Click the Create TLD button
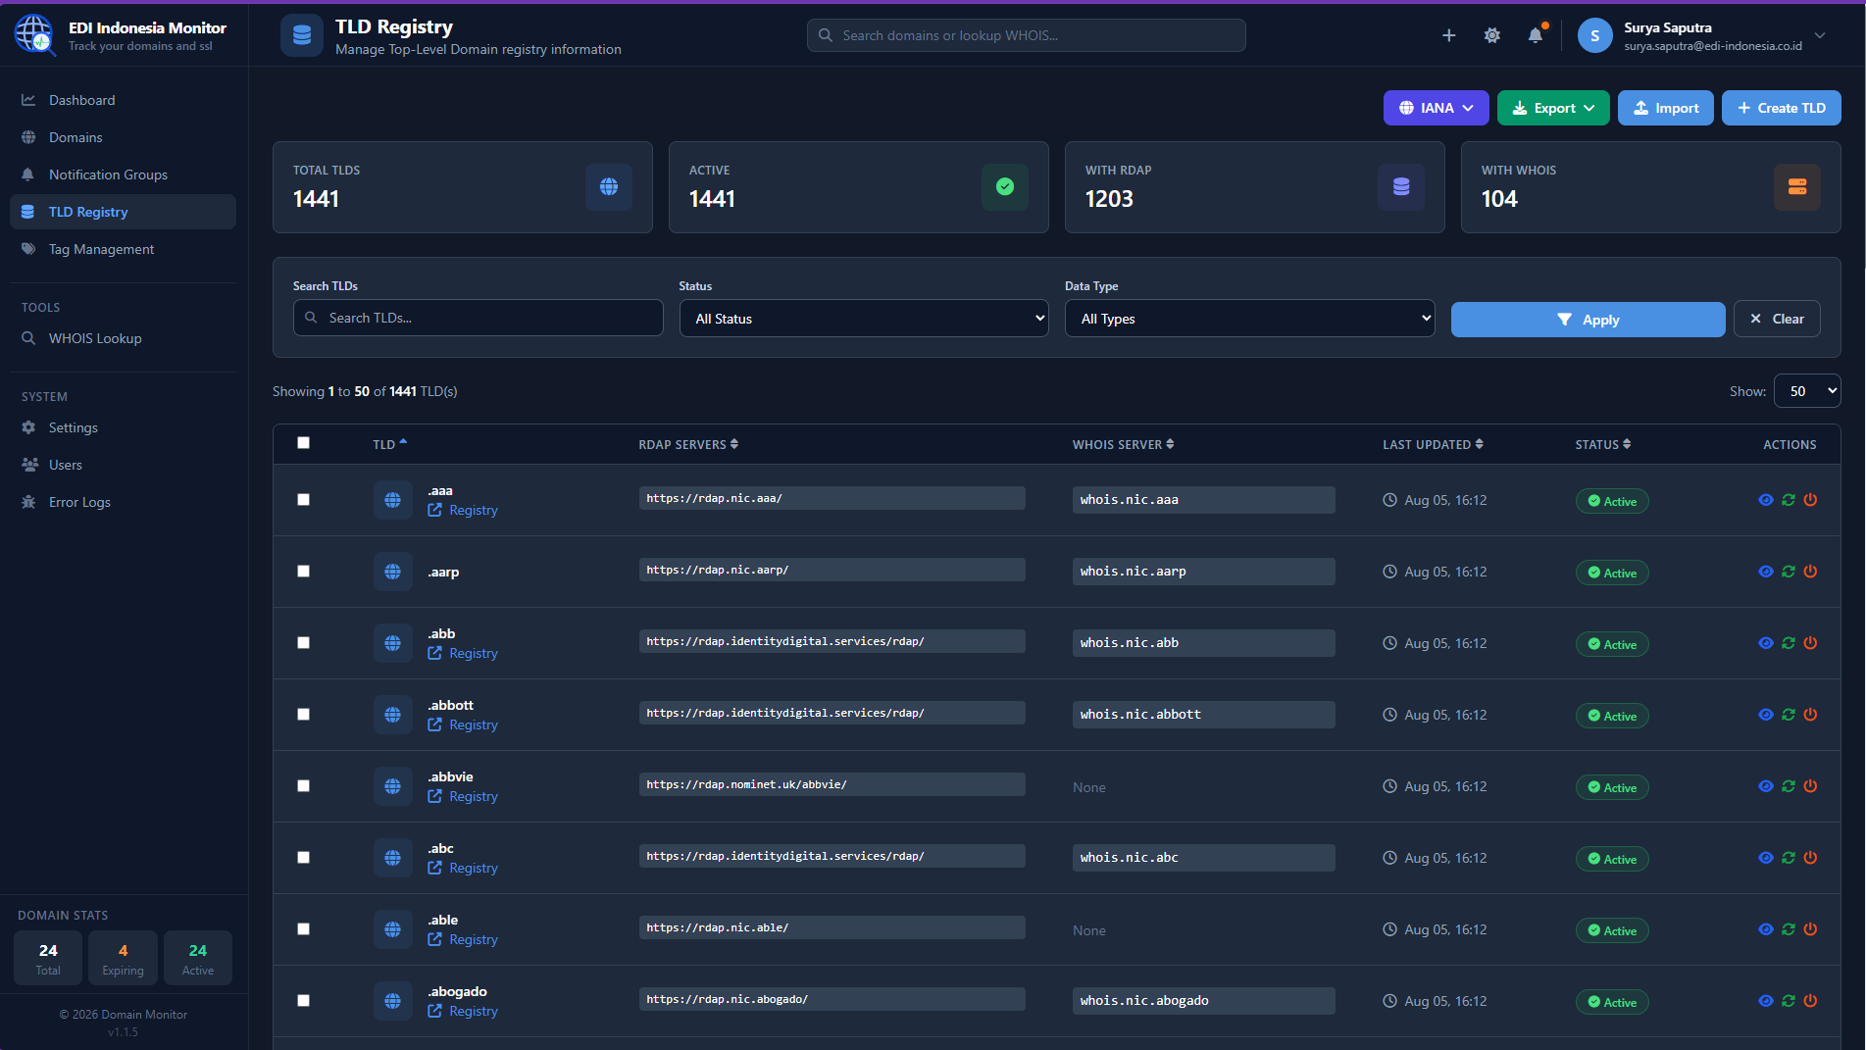1866x1050 pixels. (1781, 108)
